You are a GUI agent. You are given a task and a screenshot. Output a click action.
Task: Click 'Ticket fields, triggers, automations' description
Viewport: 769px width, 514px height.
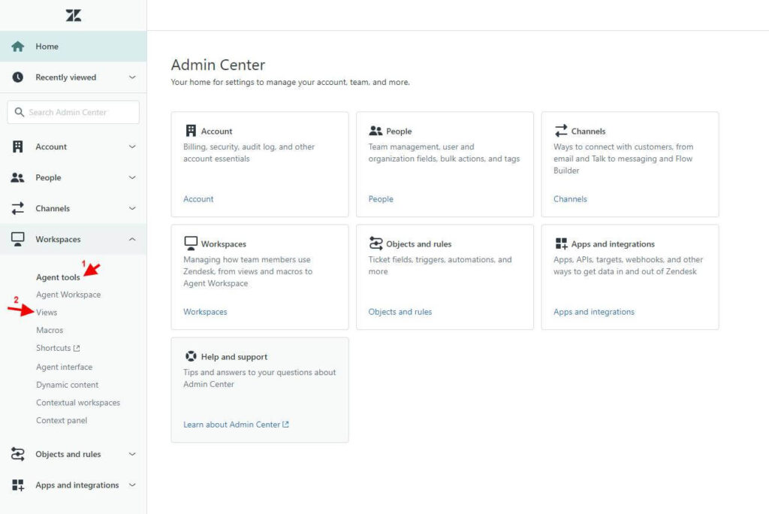click(440, 265)
